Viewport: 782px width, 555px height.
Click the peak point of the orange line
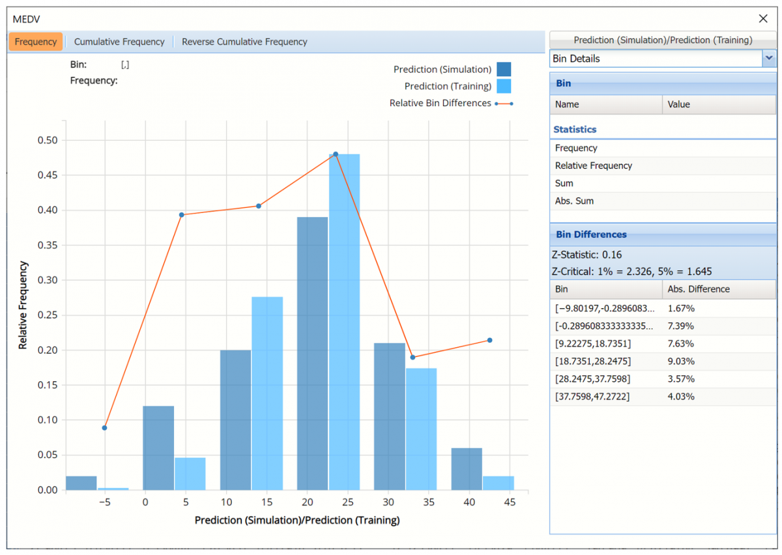[336, 154]
